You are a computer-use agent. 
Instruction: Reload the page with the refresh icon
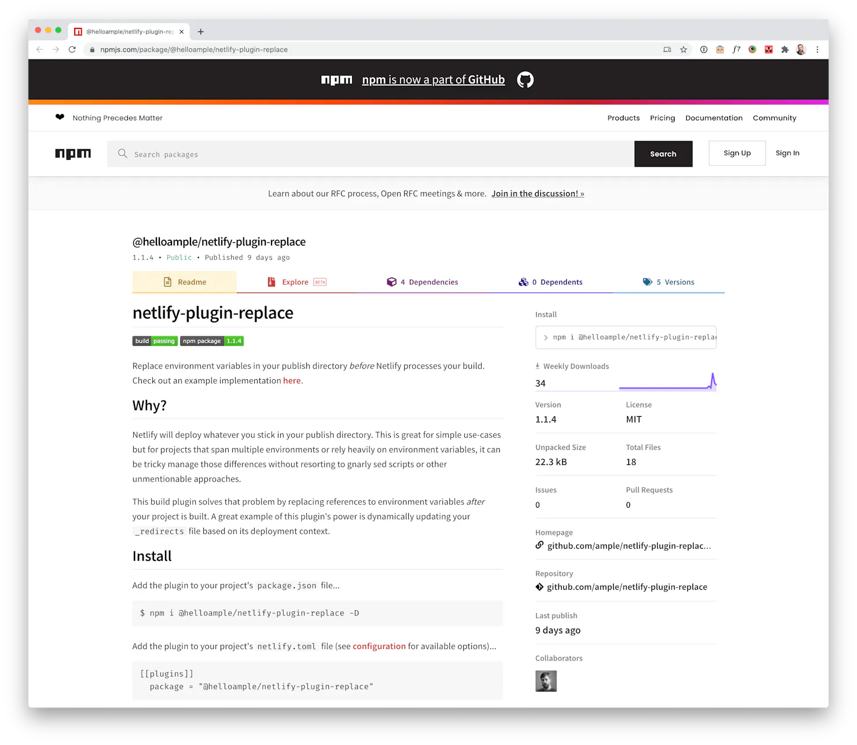coord(72,50)
